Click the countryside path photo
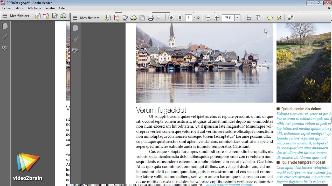The image size is (332, 186). coord(304,63)
